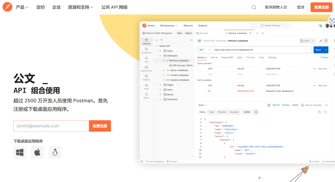Open the Save button dropdown arrow
Viewport: 335px width, 182px height.
pyautogui.click(x=313, y=41)
